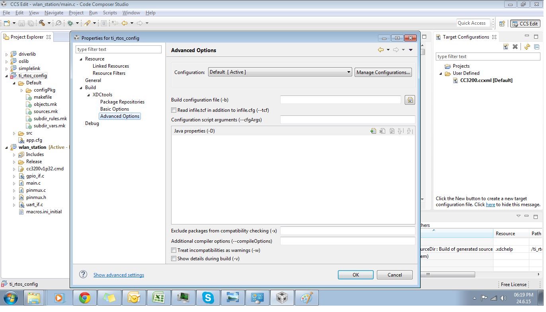
Task: Open dropdown arrow next to New toolbar icon
Action: tap(14, 23)
